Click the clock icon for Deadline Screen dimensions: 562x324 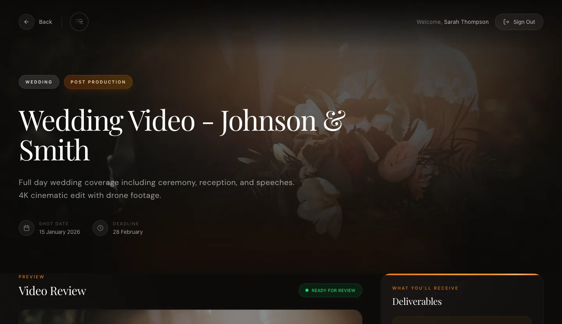pos(100,228)
